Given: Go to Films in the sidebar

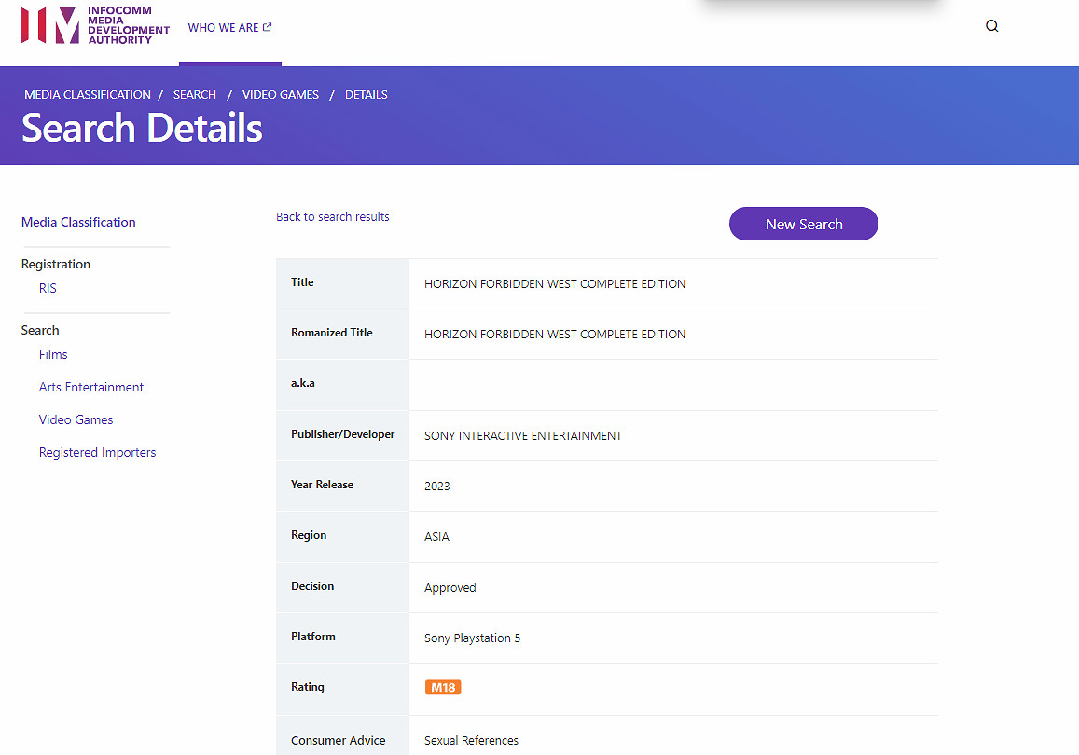Looking at the screenshot, I should (x=53, y=354).
